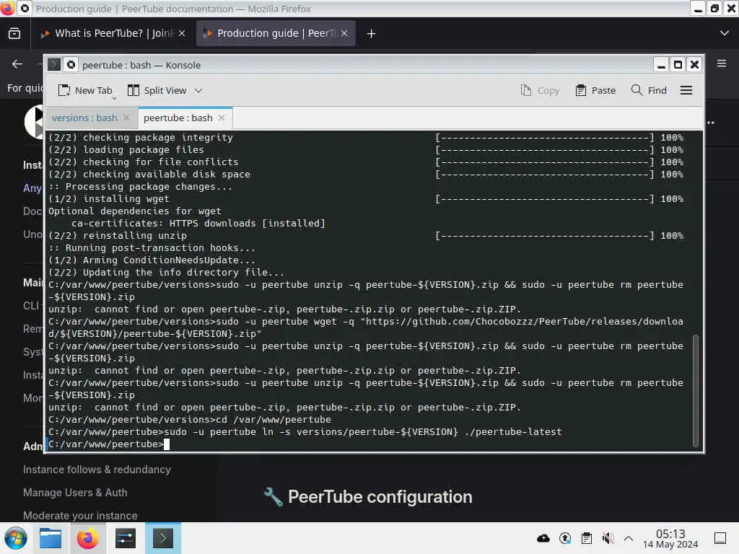The width and height of the screenshot is (739, 554).
Task: Open the clipboard tray icon
Action: point(587,538)
